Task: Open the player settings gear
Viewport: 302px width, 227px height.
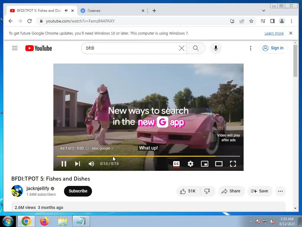Action: point(191,164)
